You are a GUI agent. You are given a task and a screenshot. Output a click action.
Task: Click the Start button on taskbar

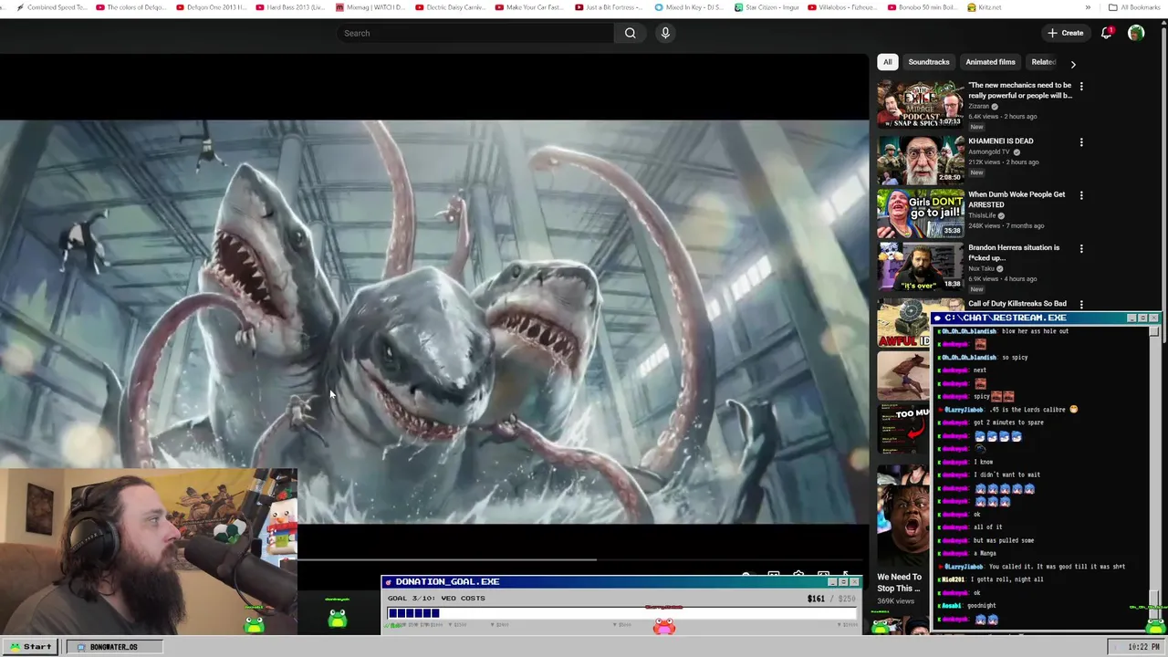31,647
